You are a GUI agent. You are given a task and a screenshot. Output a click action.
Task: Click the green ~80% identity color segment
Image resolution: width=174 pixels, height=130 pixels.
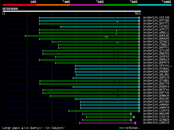pyautogui.click(x=121, y=5)
